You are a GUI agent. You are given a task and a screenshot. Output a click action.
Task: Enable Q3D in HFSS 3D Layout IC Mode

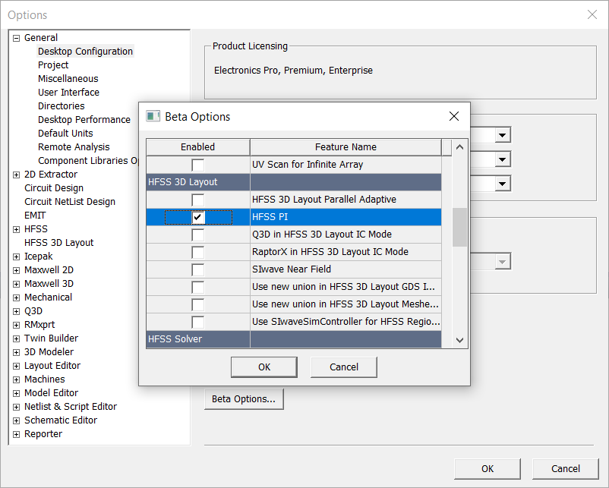click(200, 235)
